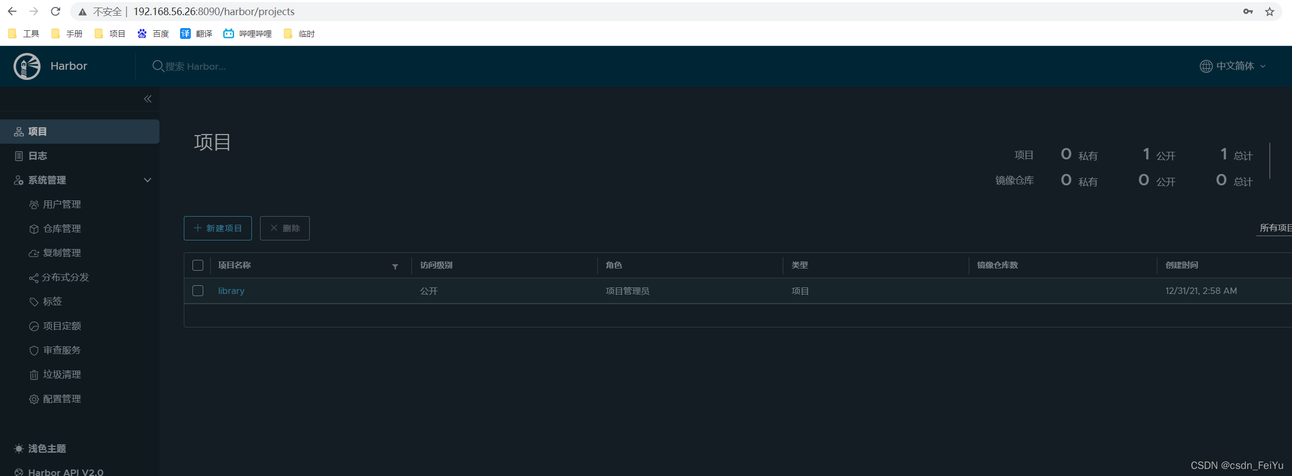Screen dimensions: 1292x476
Task: Click the insecure-site warning icon
Action: click(83, 11)
